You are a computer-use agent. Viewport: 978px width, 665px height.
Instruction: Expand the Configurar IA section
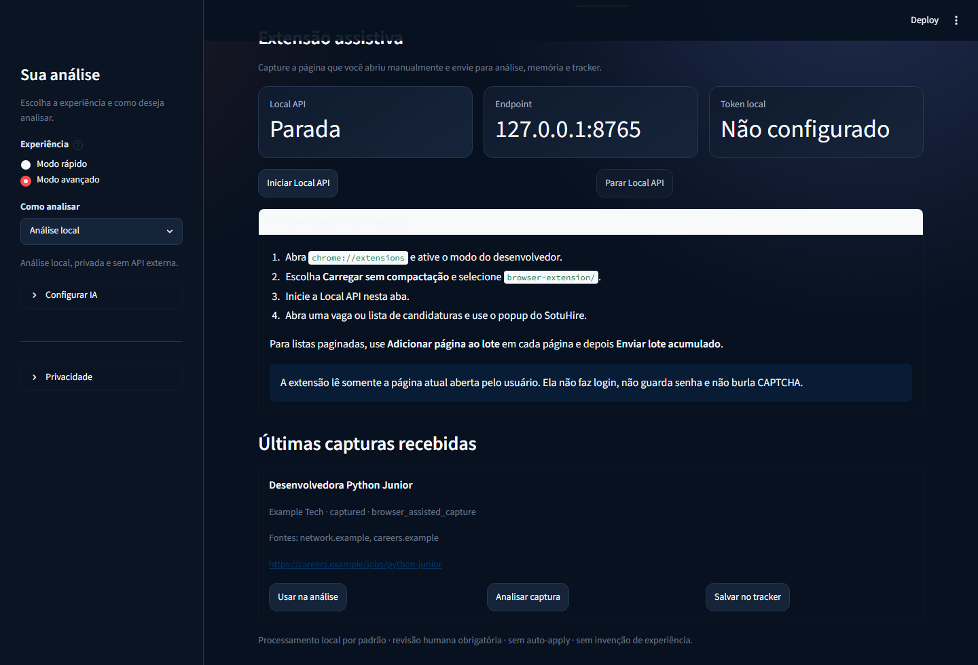[101, 295]
